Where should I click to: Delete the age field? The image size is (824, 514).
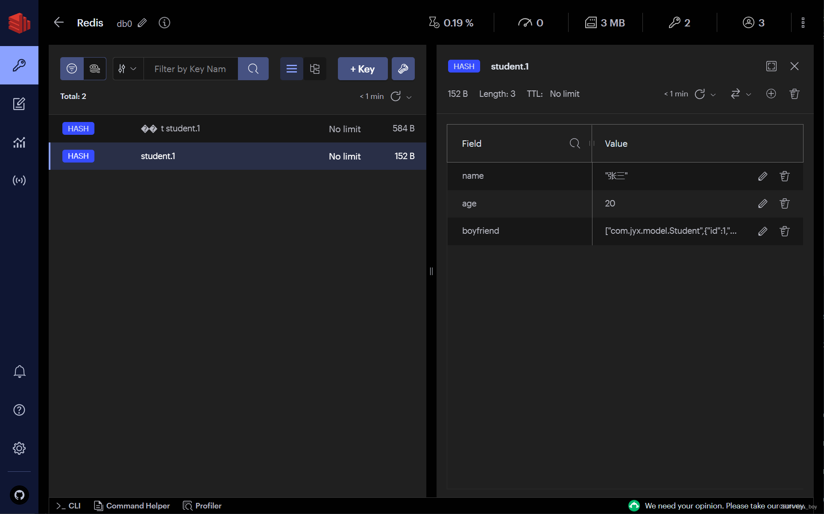click(785, 203)
